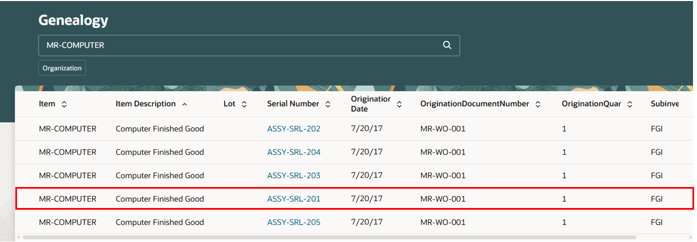Click 7/20/17 date in ASSY-SRL-203 row
The image size is (697, 242).
click(x=367, y=176)
